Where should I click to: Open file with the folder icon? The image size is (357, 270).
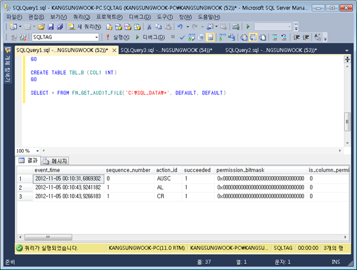(41, 27)
